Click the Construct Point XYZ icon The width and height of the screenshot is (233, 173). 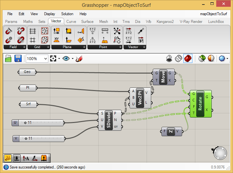(x=92, y=31)
